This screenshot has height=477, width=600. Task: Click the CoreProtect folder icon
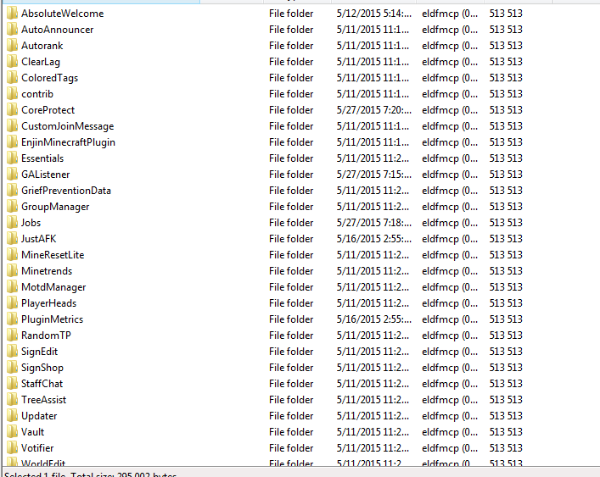pos(12,109)
